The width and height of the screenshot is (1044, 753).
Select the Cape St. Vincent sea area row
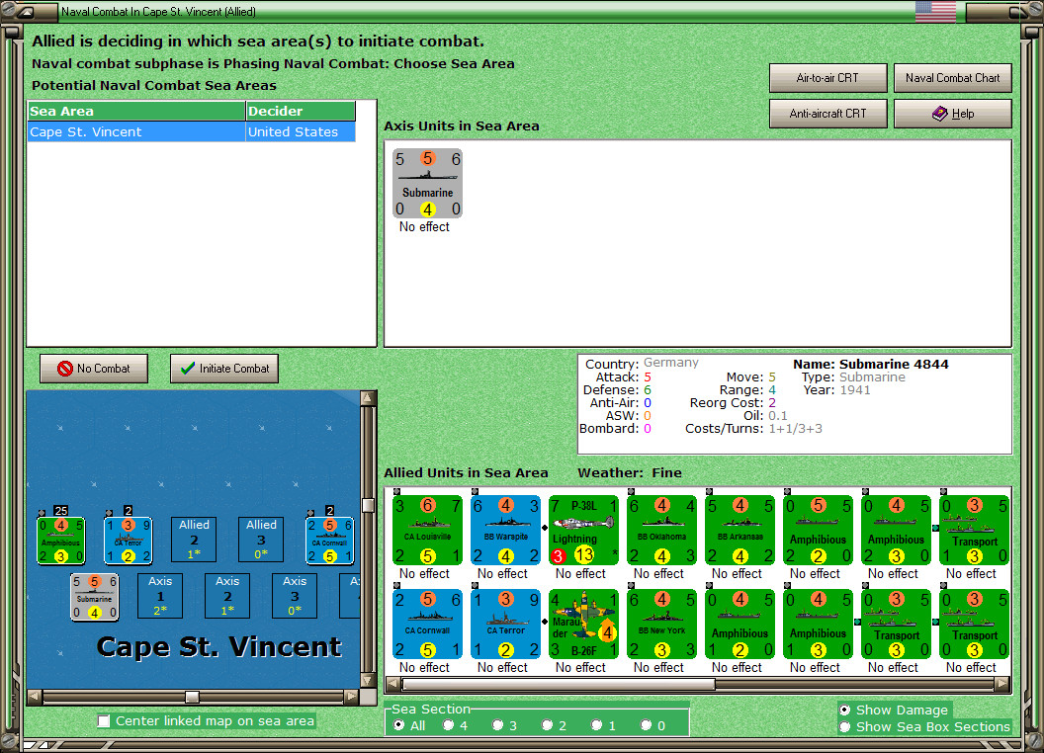click(191, 131)
